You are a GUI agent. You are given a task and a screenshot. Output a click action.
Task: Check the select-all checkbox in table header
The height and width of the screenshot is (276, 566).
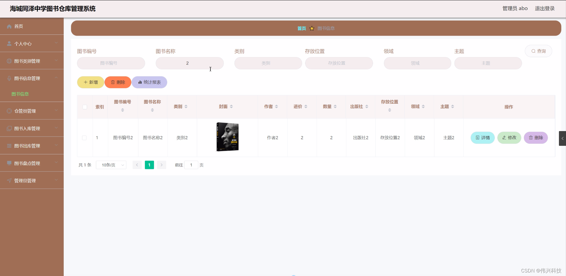coord(85,107)
